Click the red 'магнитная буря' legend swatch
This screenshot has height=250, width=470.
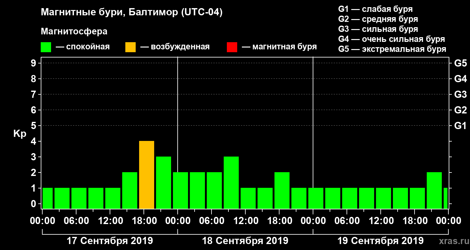coord(232,47)
